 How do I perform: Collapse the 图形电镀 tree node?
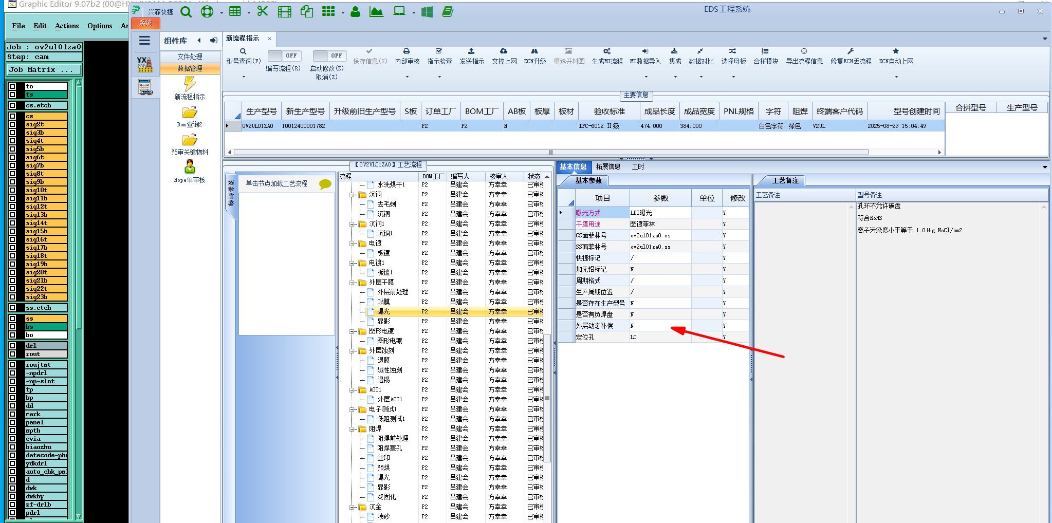pyautogui.click(x=353, y=331)
